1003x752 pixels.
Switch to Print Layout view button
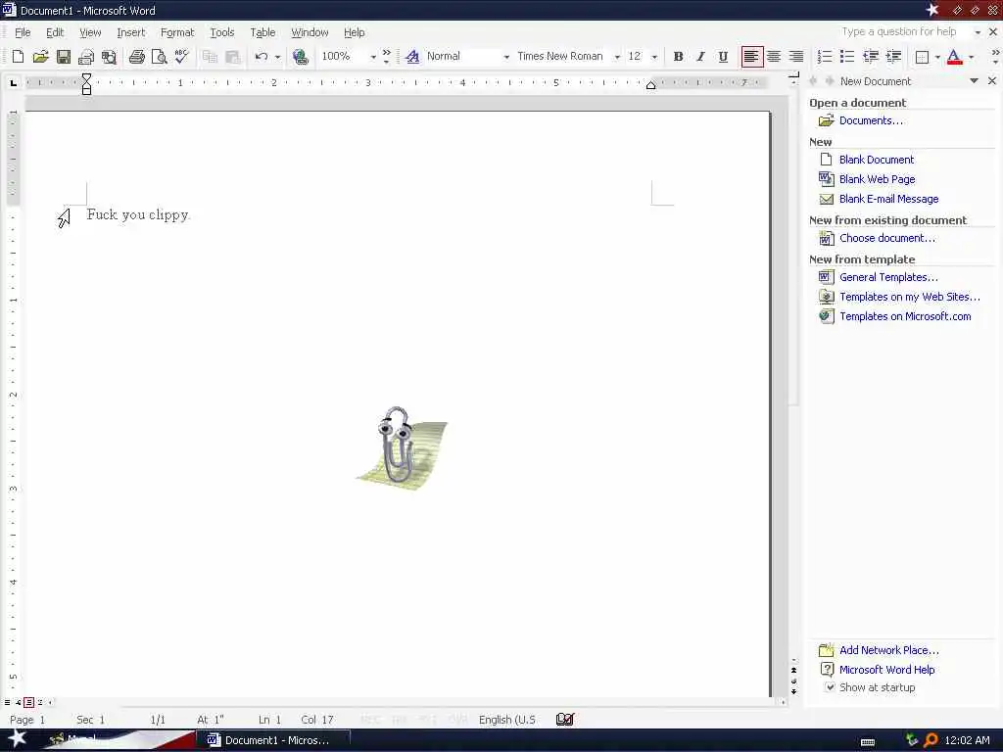(28, 702)
